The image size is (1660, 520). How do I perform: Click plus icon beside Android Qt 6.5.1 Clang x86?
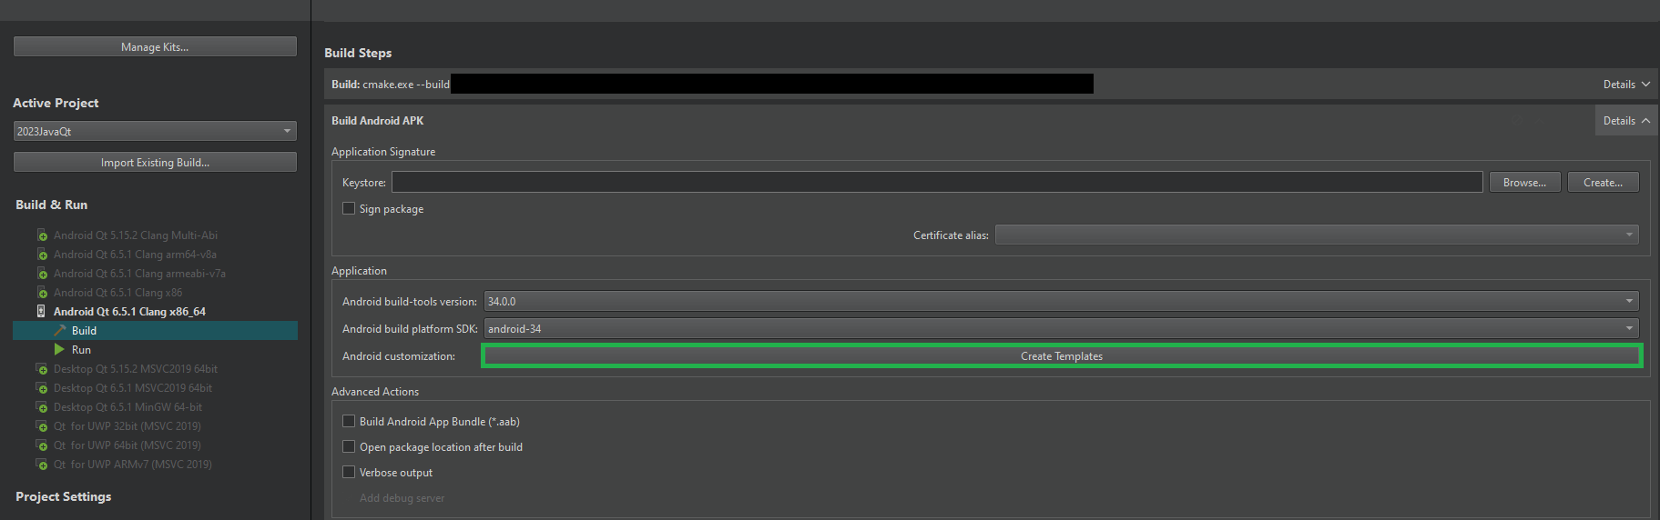click(x=42, y=293)
